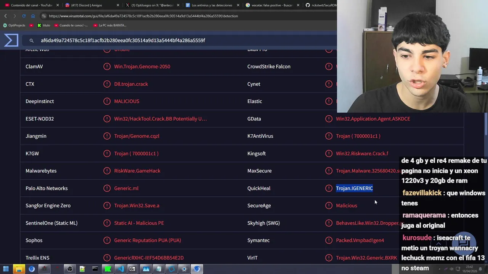
Task: Switch to the OptiJuegos on X tab
Action: point(150,5)
